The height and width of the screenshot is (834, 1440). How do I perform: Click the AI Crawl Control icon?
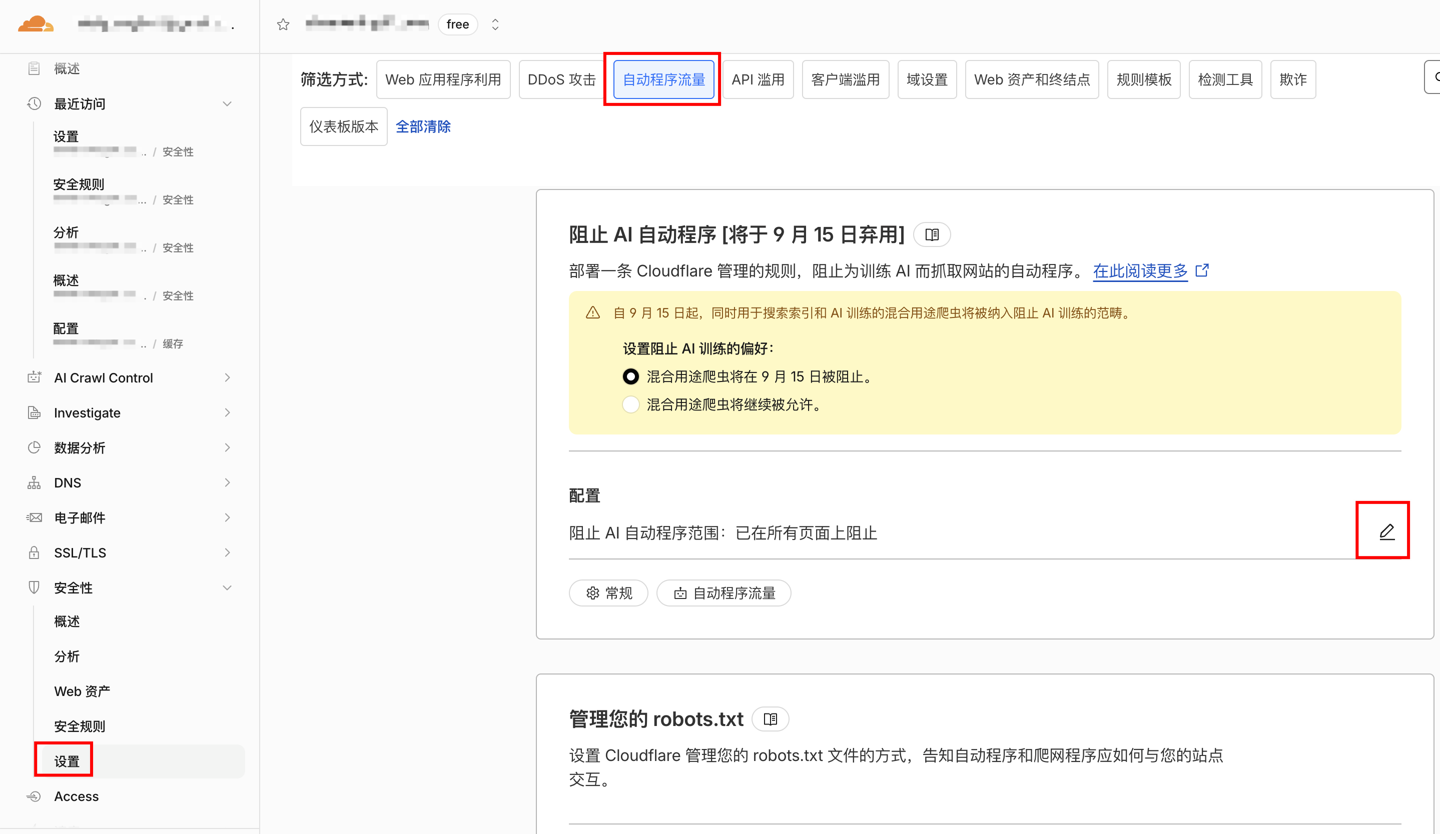(35, 377)
